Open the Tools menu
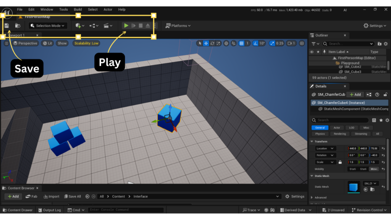 click(x=63, y=10)
